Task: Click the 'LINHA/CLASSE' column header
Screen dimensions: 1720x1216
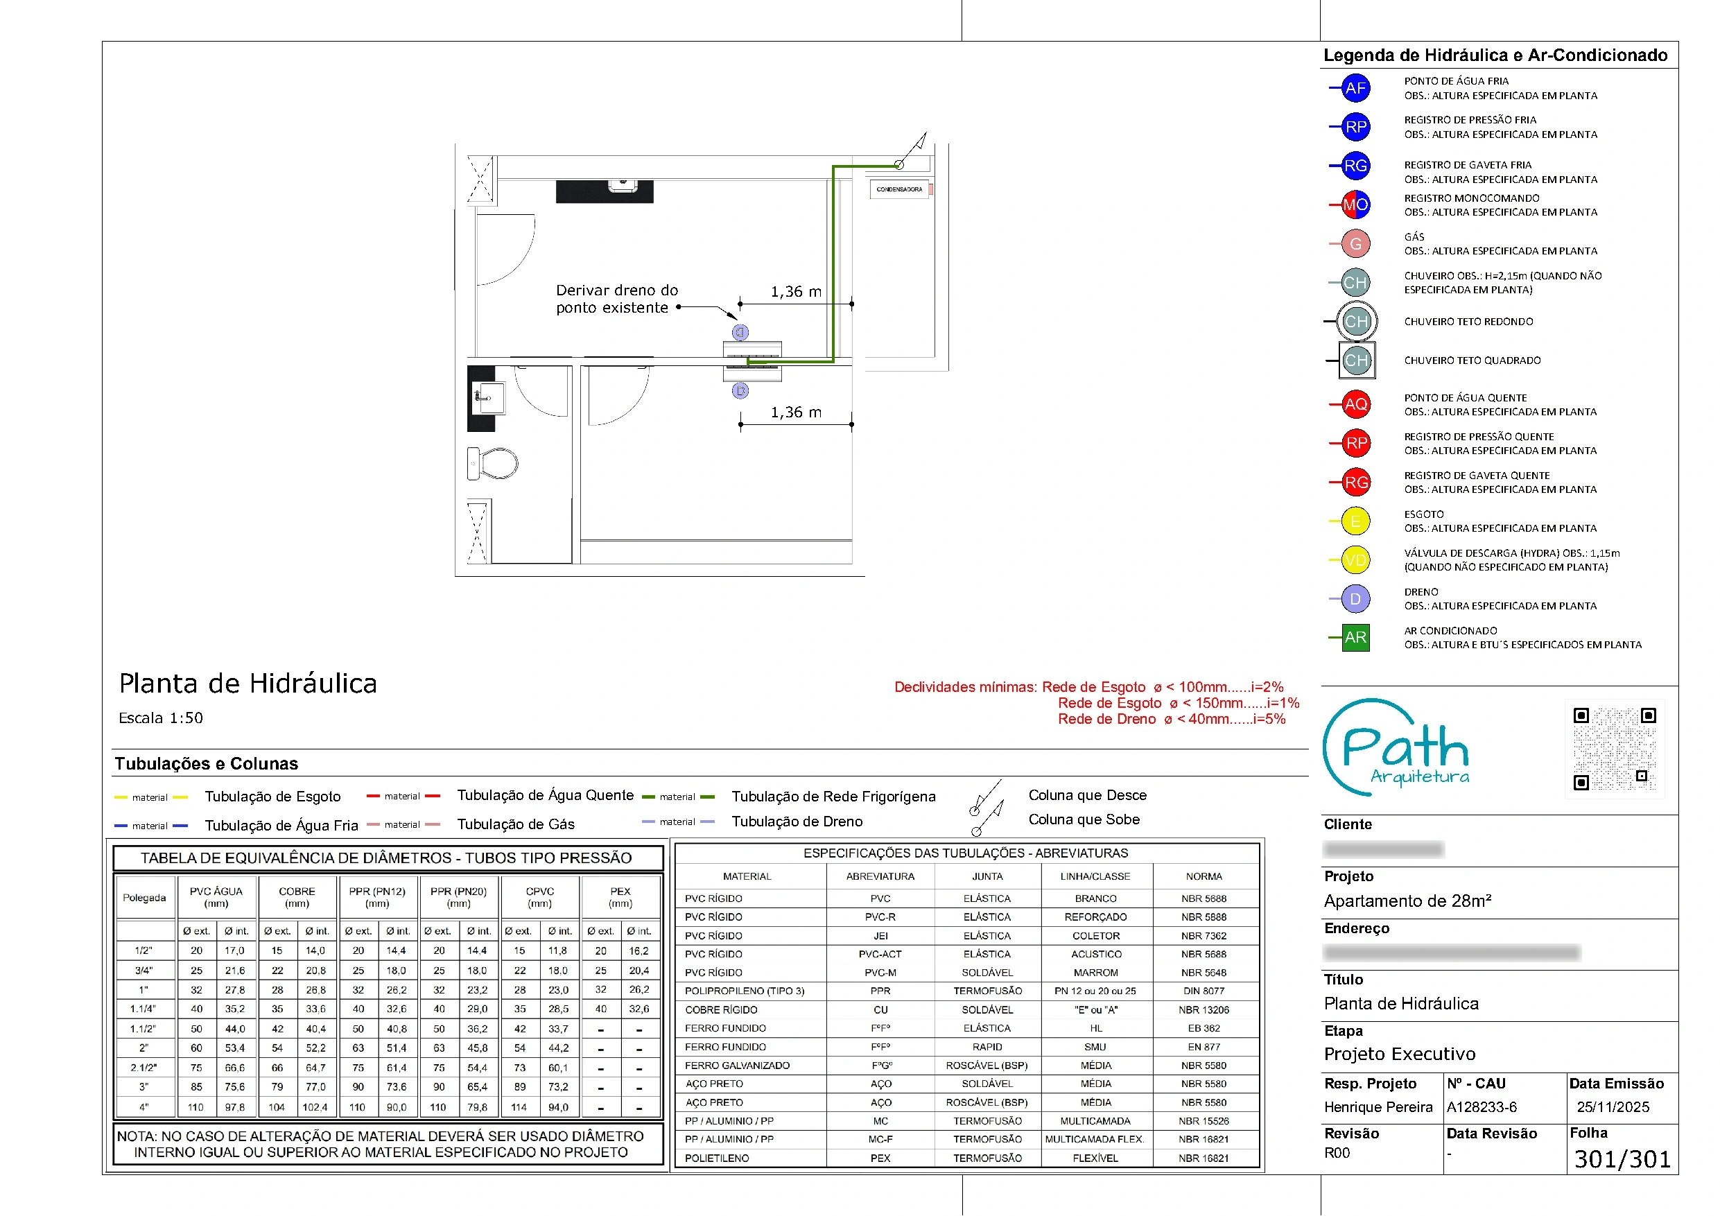Action: [1095, 876]
